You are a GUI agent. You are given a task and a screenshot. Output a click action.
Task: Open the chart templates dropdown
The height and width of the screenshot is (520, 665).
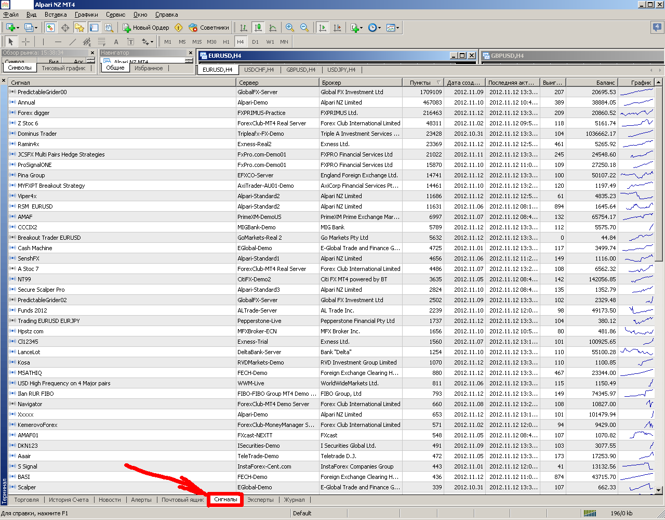[393, 28]
